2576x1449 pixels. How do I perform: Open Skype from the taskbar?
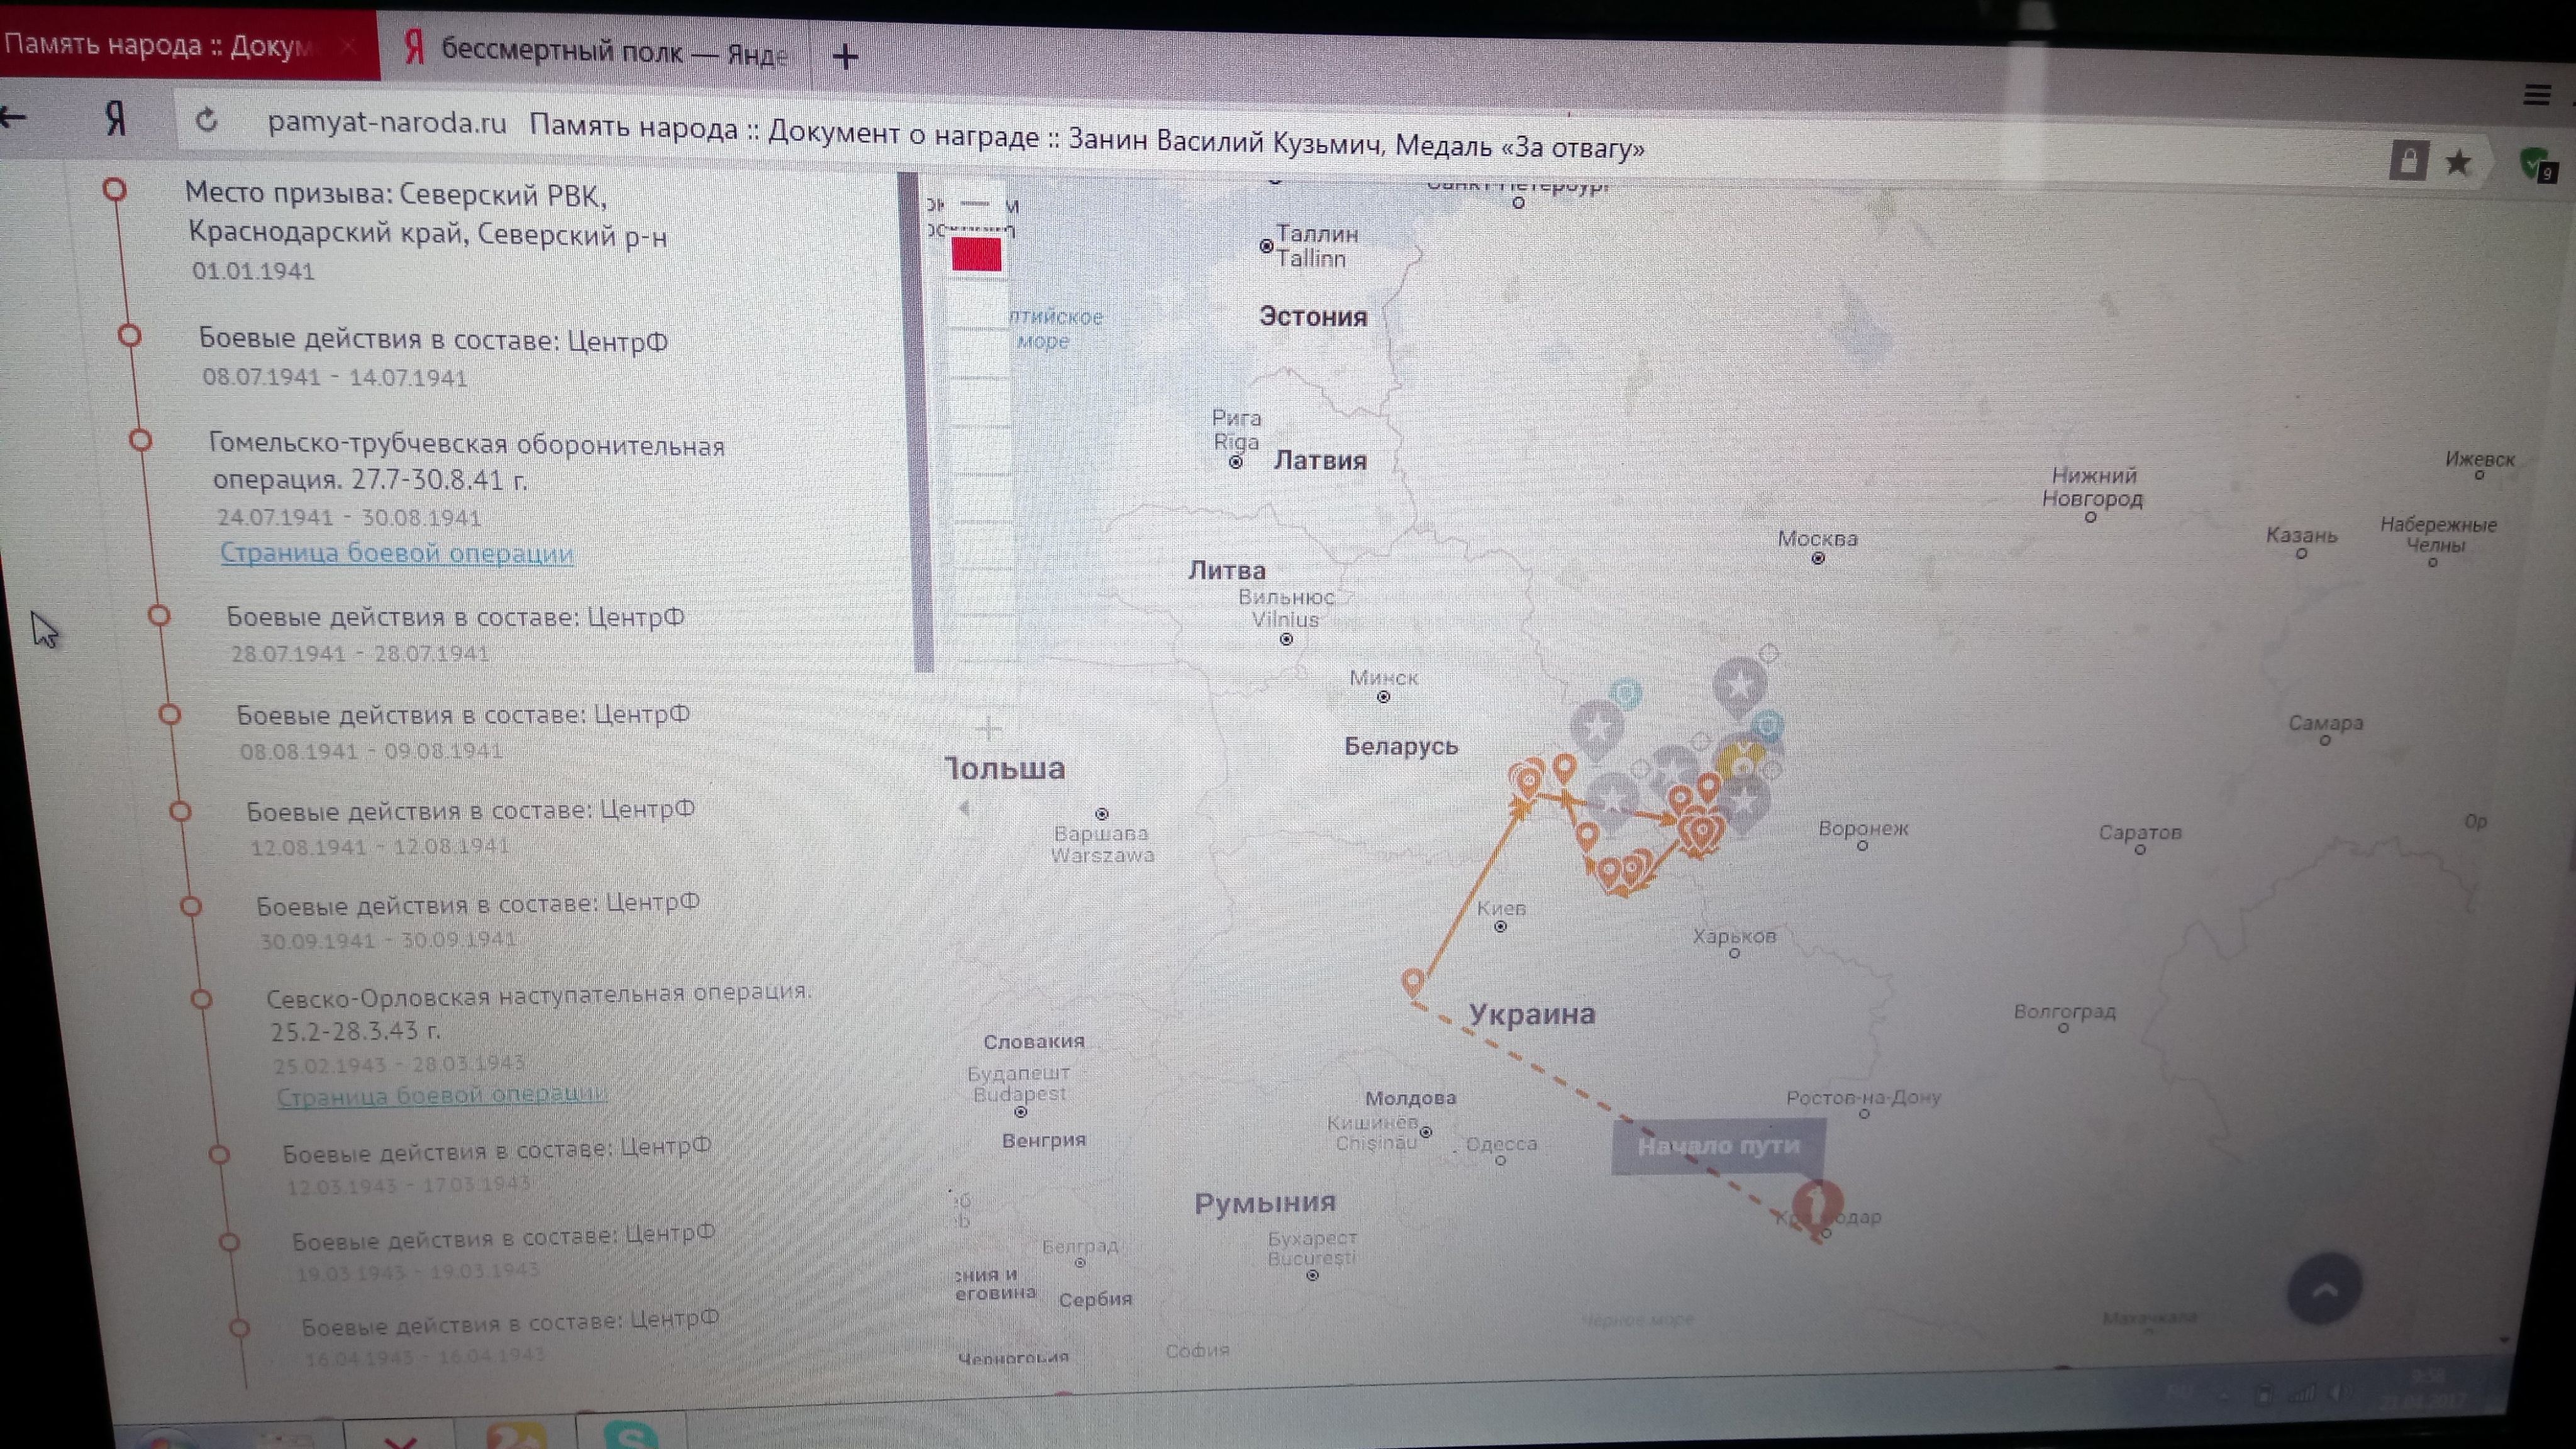[x=631, y=1436]
